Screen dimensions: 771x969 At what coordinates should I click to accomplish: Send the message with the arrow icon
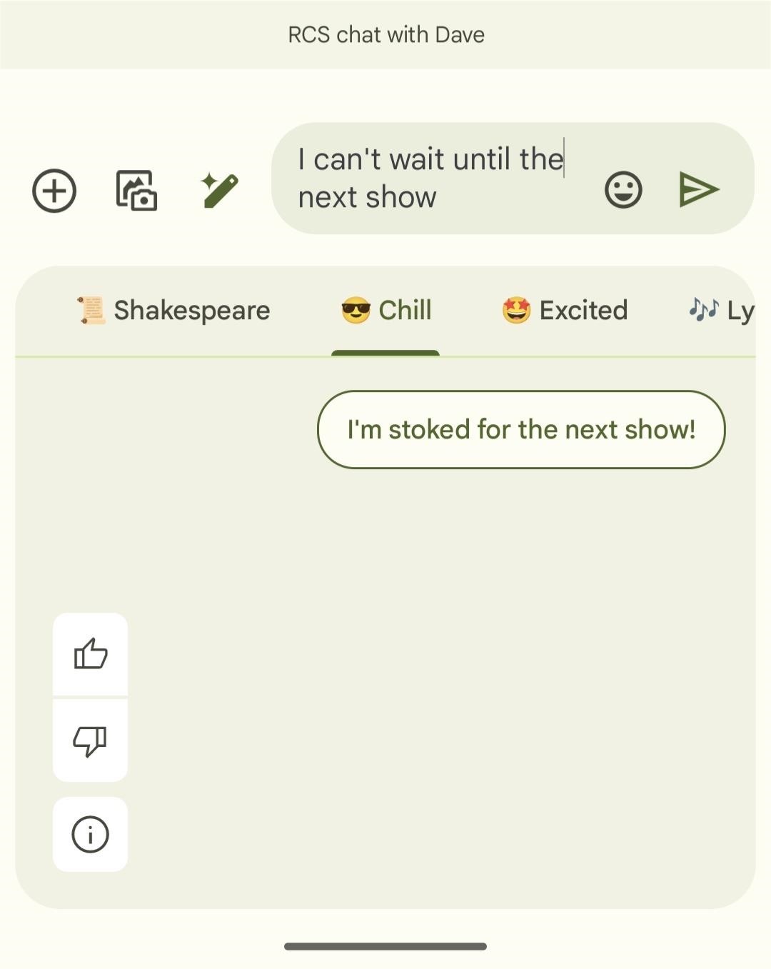[698, 190]
